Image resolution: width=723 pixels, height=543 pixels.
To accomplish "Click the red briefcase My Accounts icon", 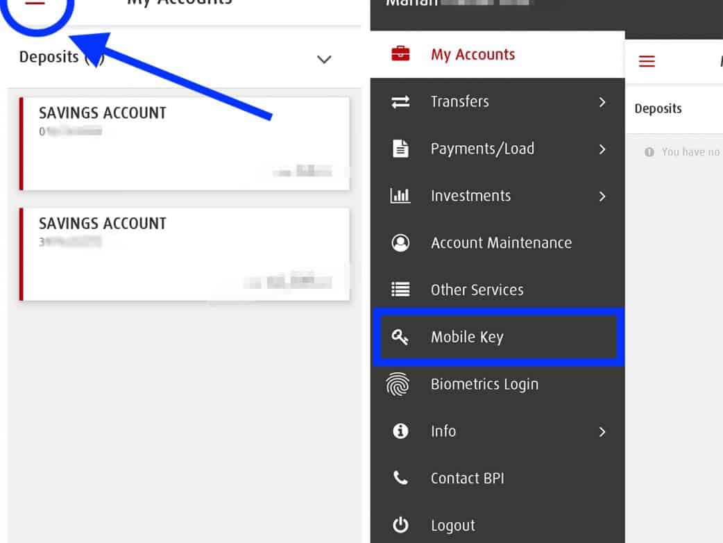I will click(400, 54).
